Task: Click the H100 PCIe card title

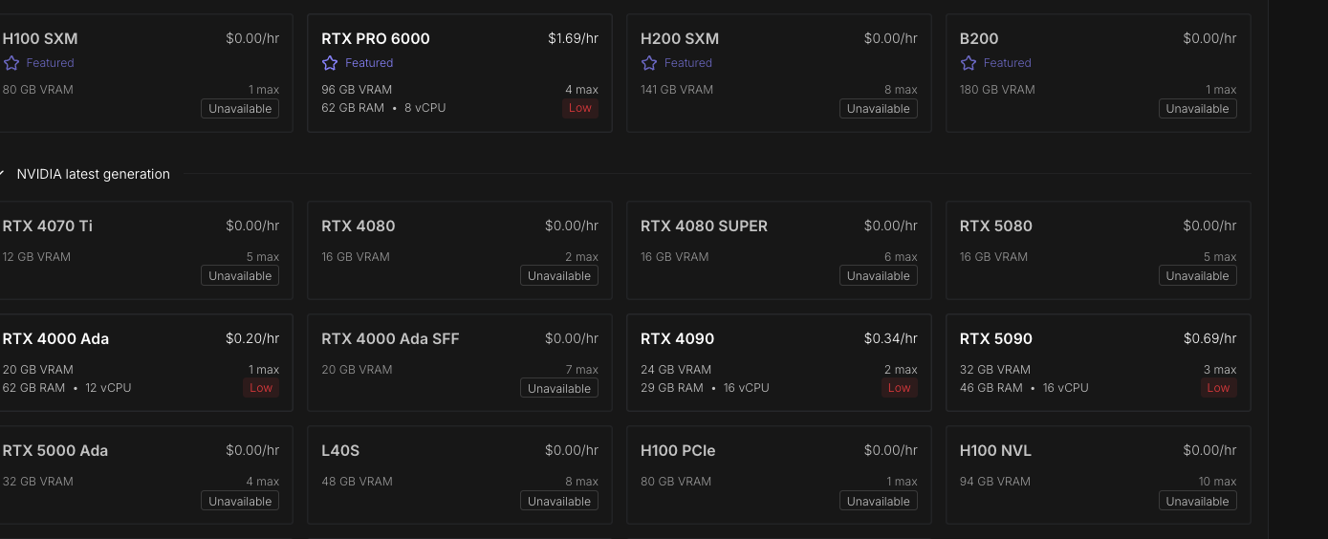Action: pos(678,451)
